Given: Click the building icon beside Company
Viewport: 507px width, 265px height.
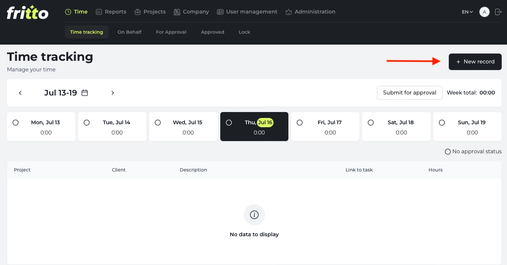Looking at the screenshot, I should (177, 12).
